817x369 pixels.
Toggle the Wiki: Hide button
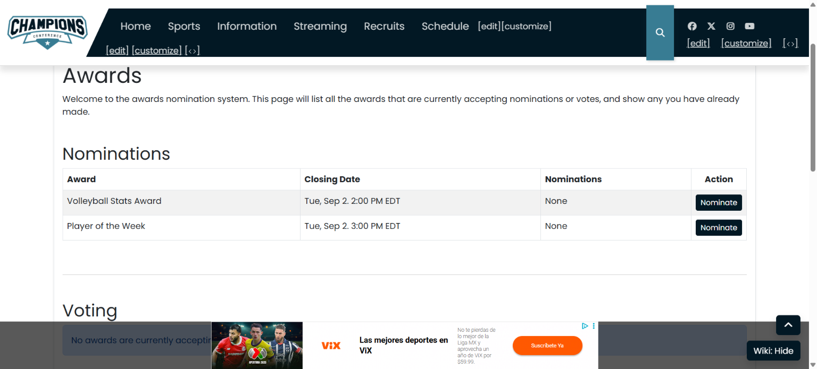click(x=773, y=350)
